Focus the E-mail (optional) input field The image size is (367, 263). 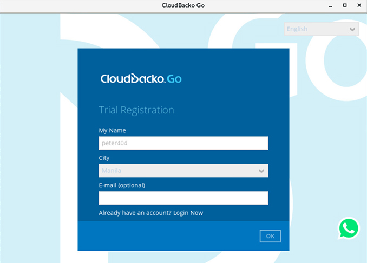(x=183, y=198)
